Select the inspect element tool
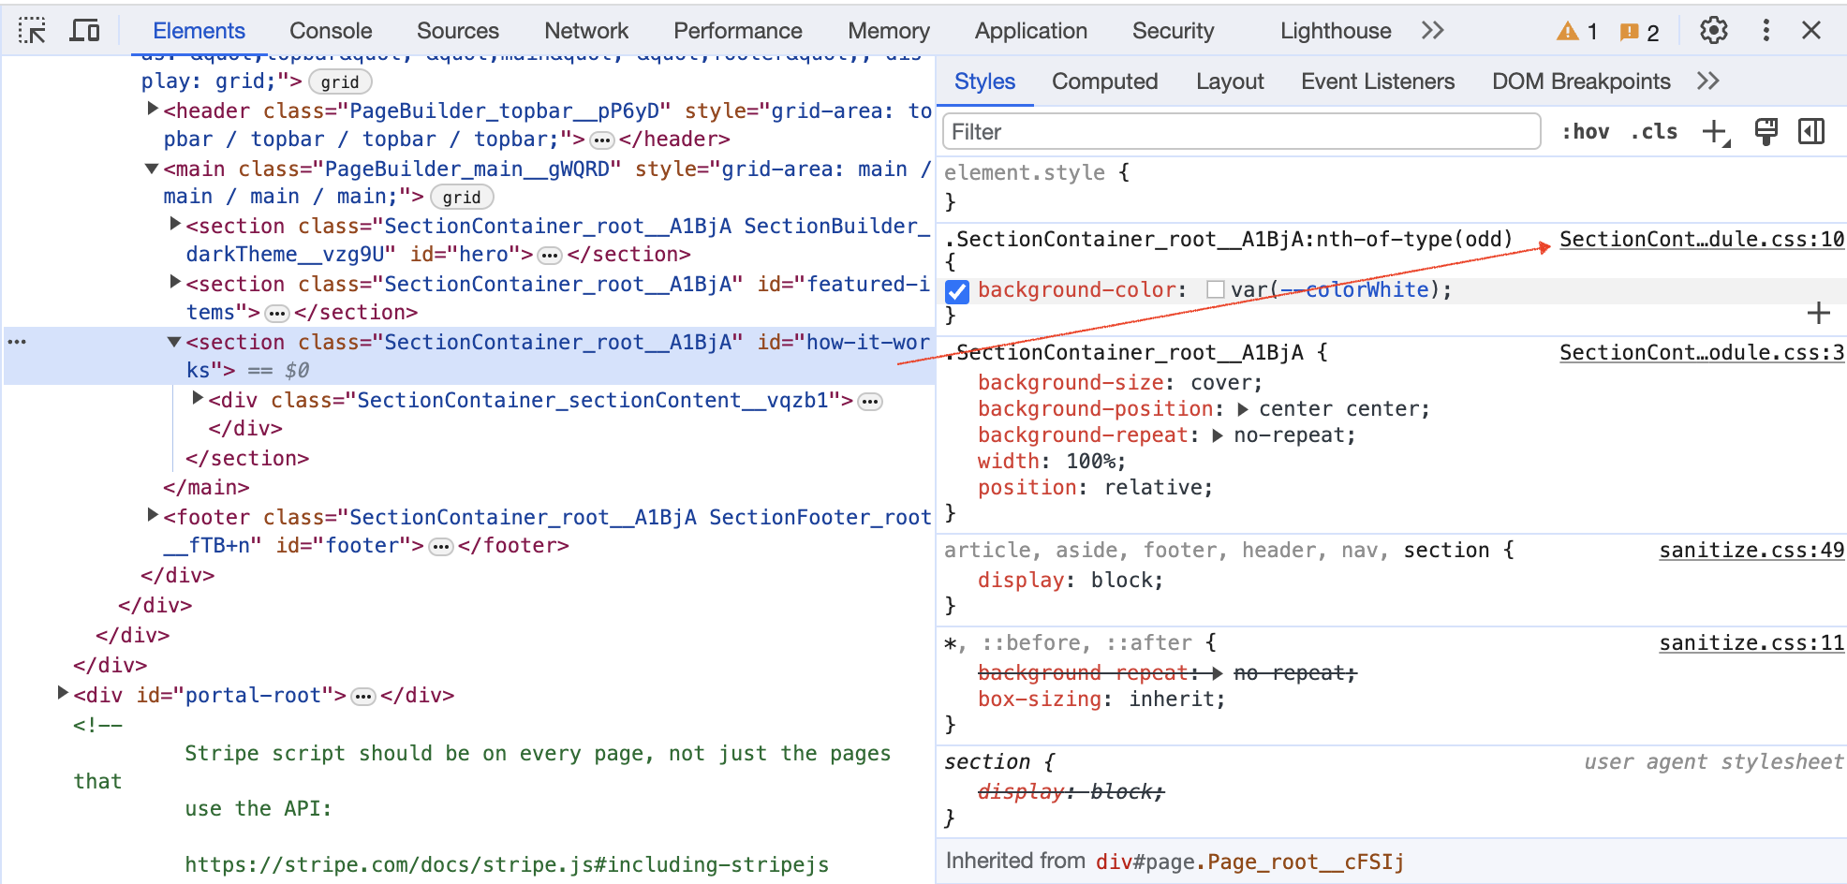The image size is (1847, 884). pos(34,31)
